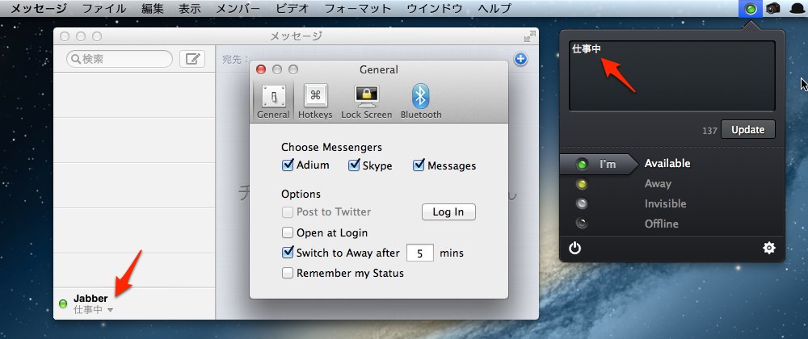Open the フォーマット menu
Viewport: 808px width, 339px height.
[x=358, y=9]
